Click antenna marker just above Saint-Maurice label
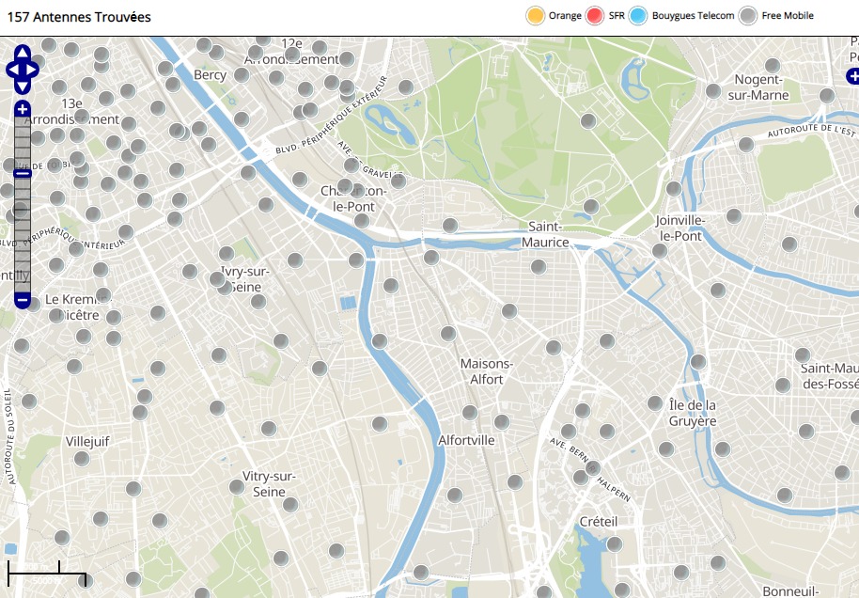The height and width of the screenshot is (598, 859). (x=591, y=206)
